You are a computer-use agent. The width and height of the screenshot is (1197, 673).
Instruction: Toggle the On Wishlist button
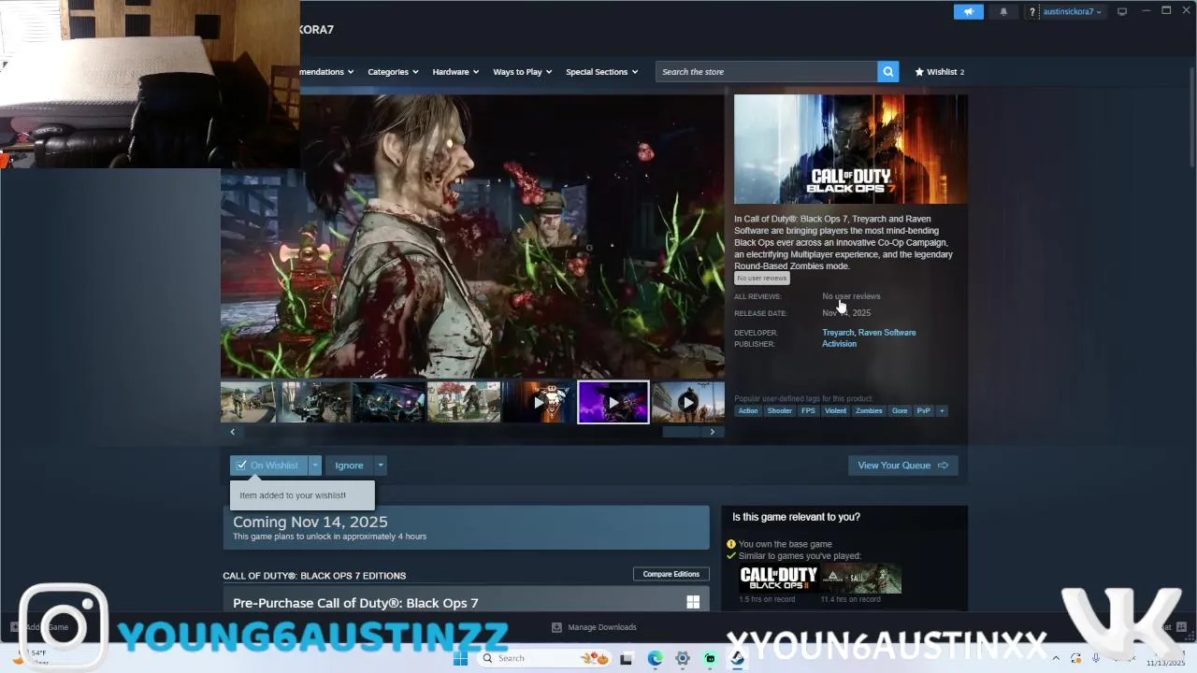[x=269, y=465]
